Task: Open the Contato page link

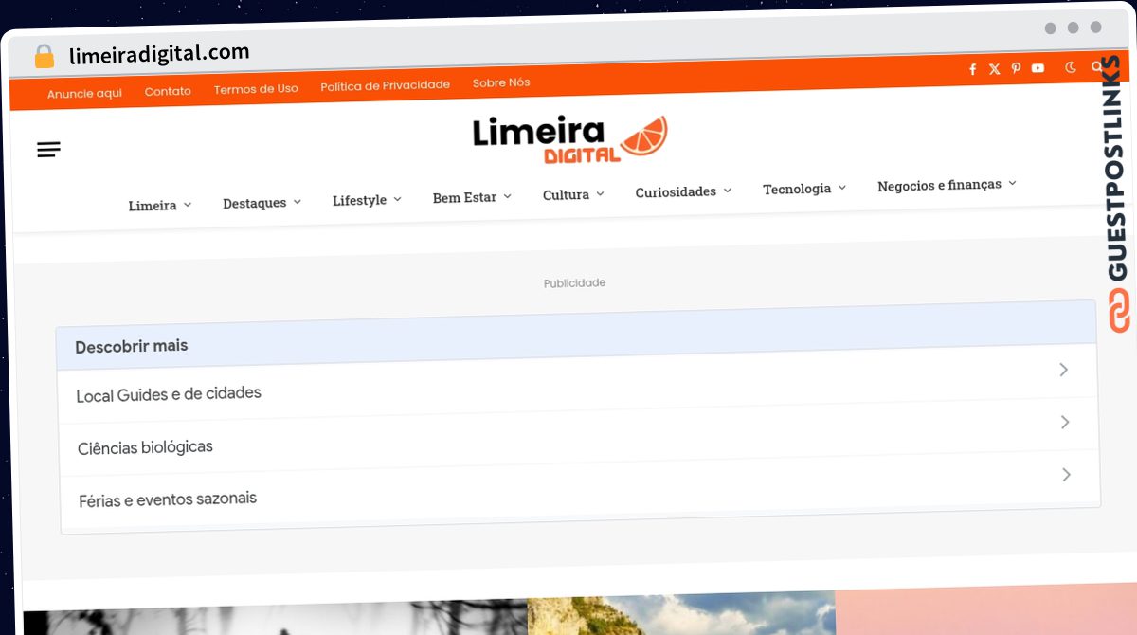Action: (168, 91)
